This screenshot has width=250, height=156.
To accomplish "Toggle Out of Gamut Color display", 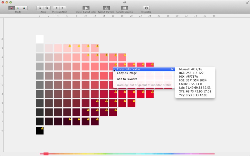I will 86,8.
